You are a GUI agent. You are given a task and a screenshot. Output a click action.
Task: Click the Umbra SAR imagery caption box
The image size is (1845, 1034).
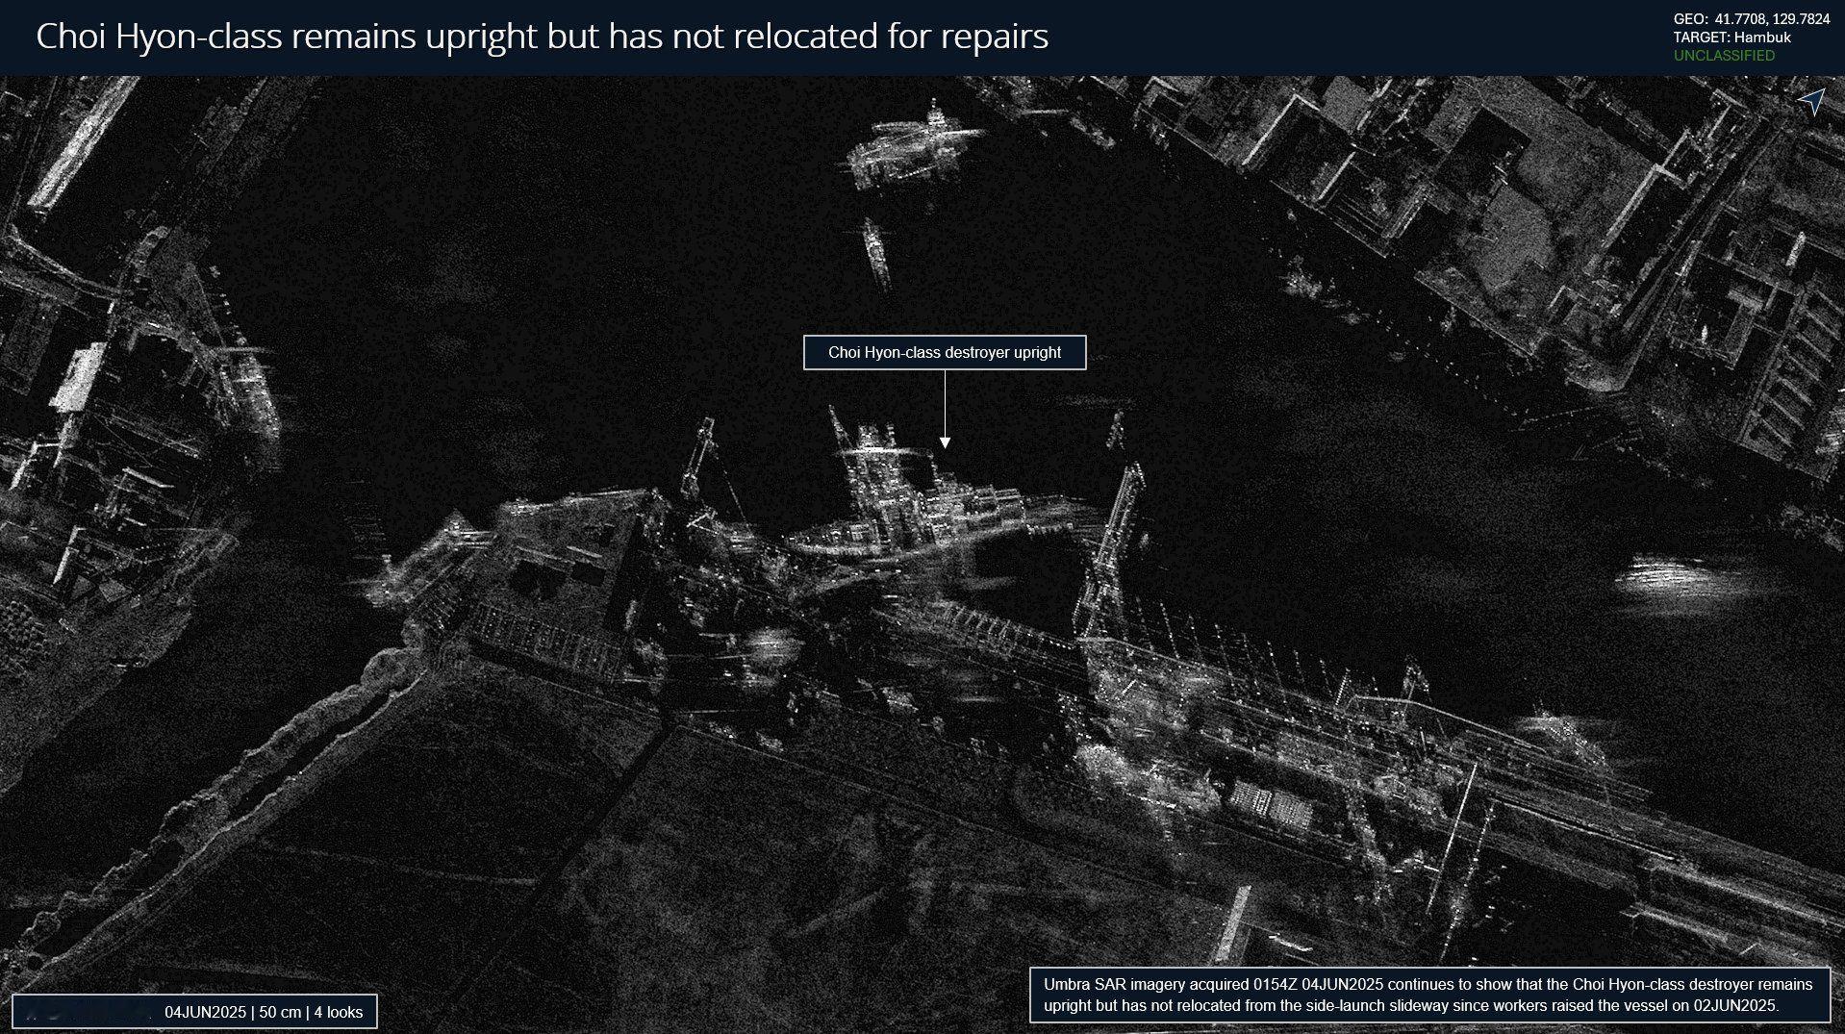pyautogui.click(x=1428, y=995)
